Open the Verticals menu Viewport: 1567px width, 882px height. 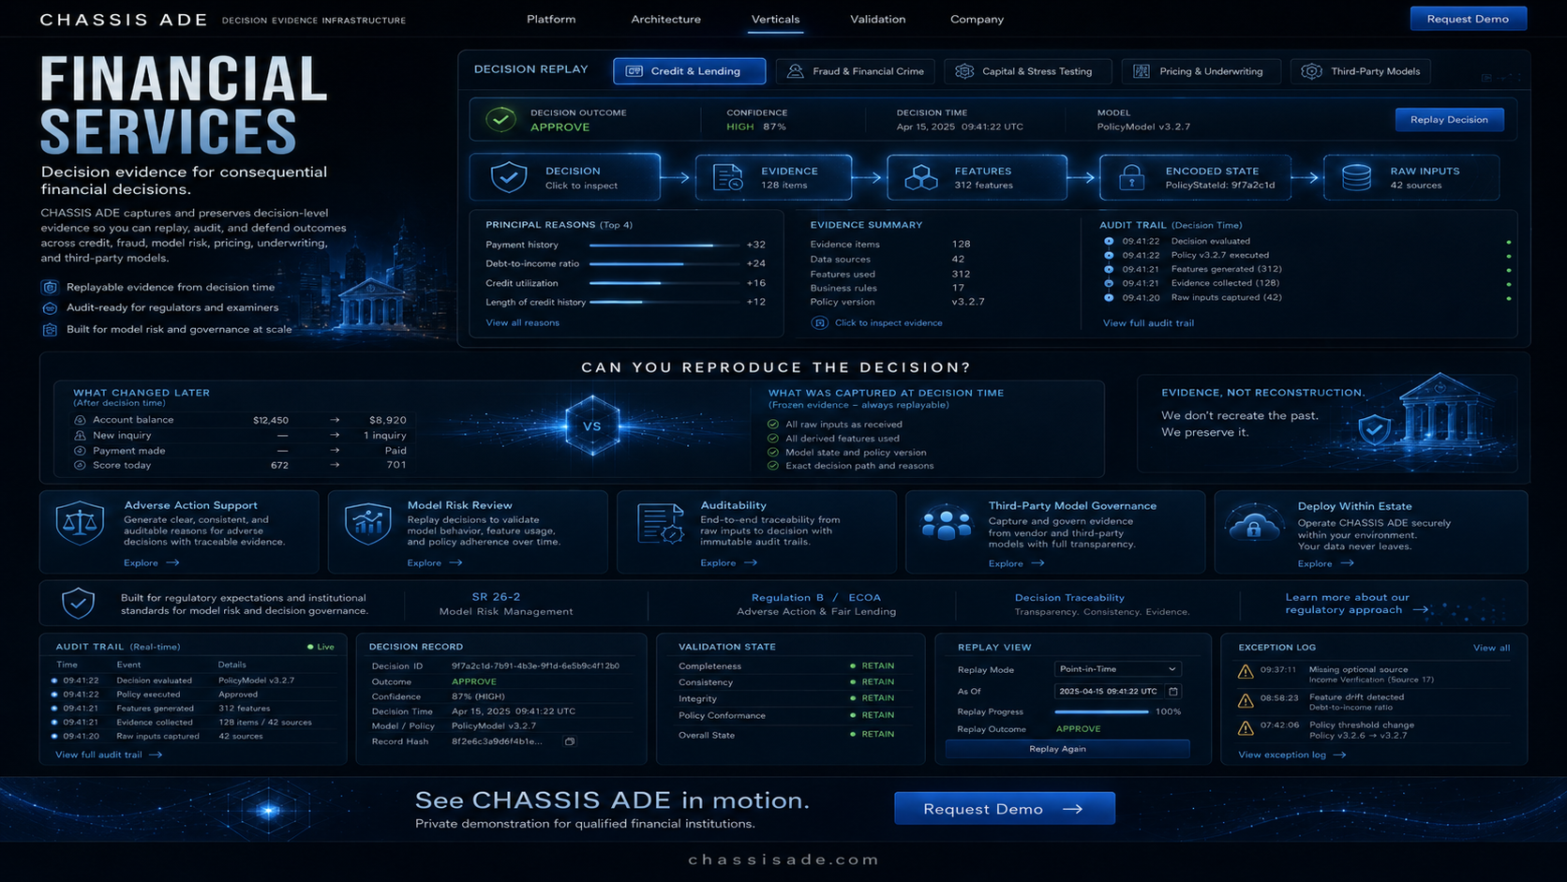point(775,19)
